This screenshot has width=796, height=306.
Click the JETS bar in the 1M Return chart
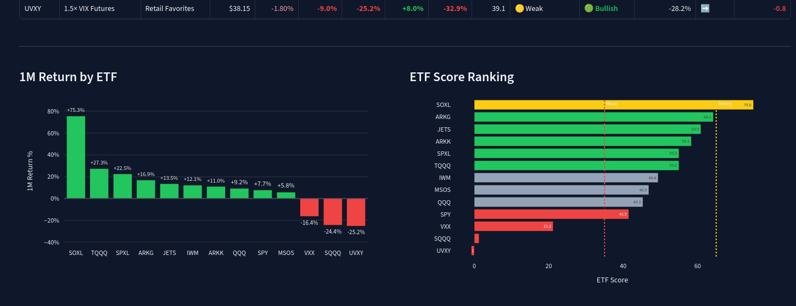point(169,191)
